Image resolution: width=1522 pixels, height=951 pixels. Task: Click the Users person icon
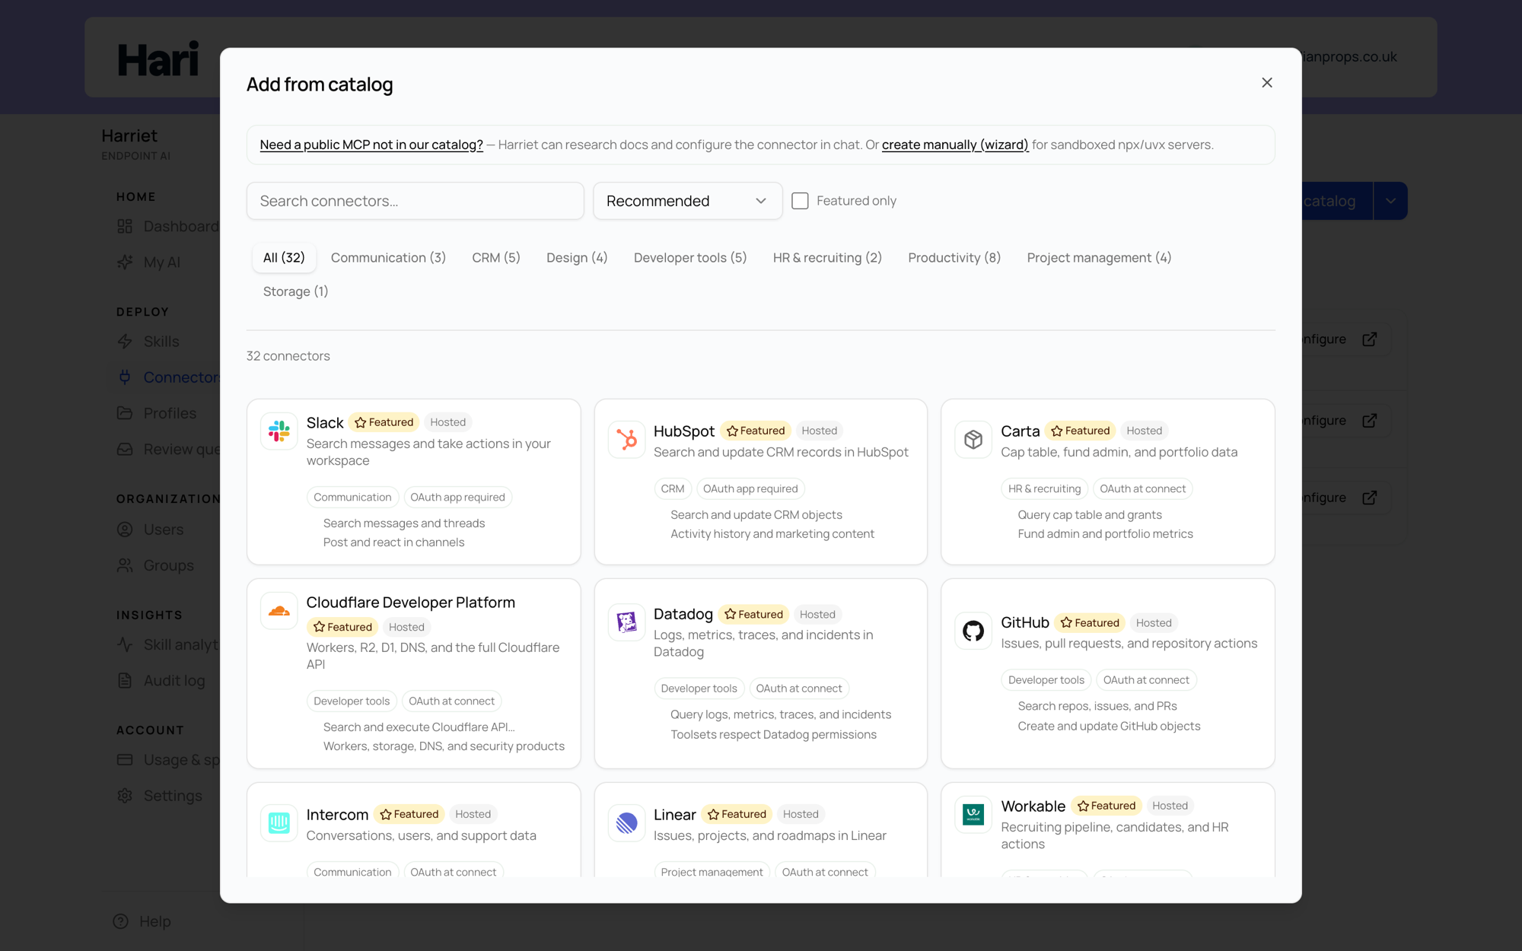pyautogui.click(x=125, y=530)
